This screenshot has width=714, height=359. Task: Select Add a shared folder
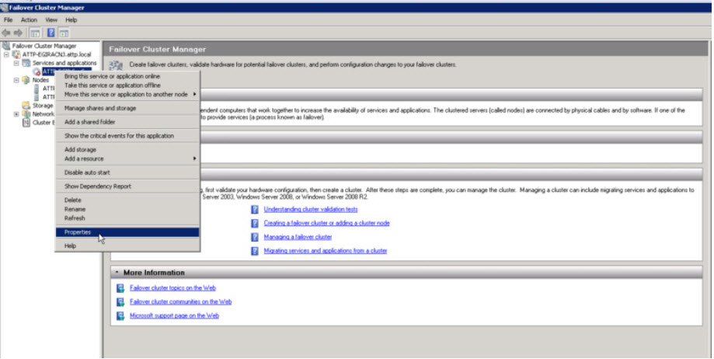127,122
